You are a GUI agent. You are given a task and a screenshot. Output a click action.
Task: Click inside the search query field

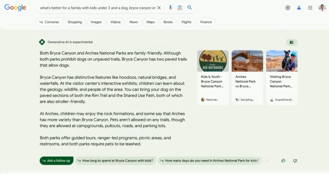97,8
